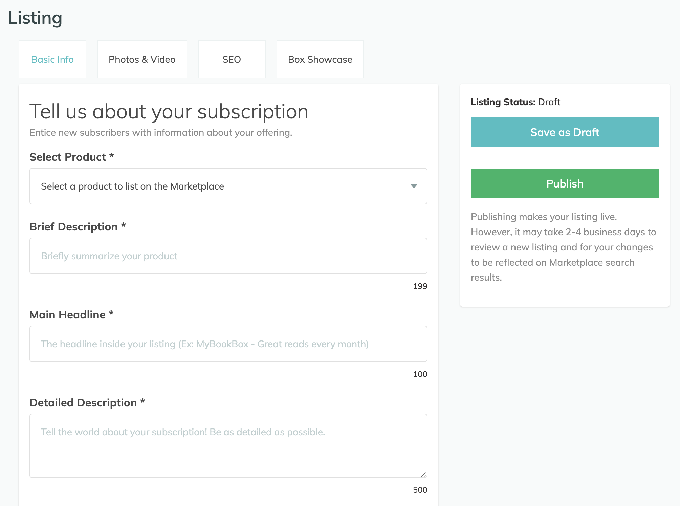Click into the Main Headline field
Image resolution: width=680 pixels, height=506 pixels.
click(228, 344)
